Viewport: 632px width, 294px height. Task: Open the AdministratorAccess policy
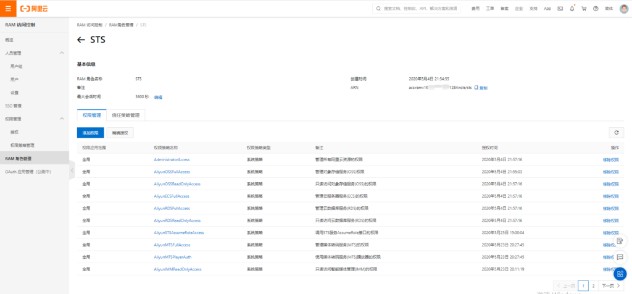tap(172, 160)
